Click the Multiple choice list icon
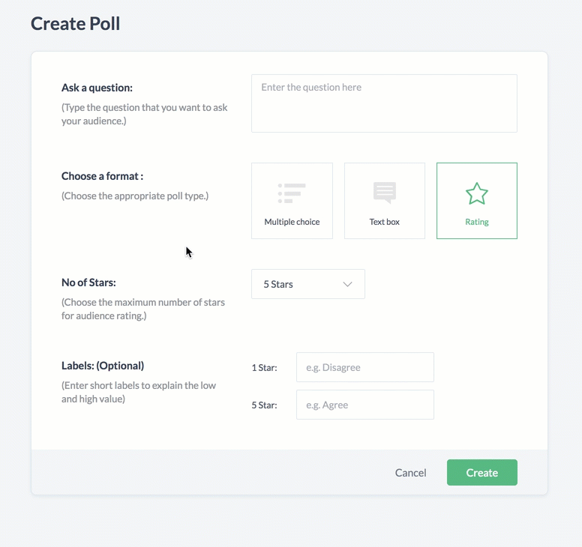Screen dimensions: 582x547 click(x=292, y=193)
